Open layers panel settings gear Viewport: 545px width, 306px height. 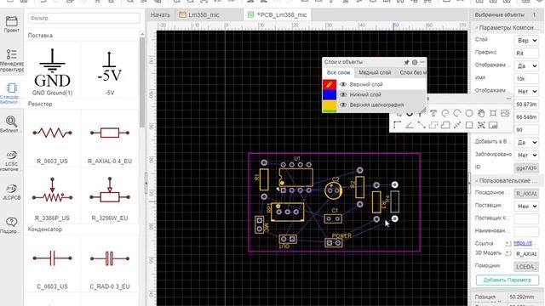[415, 62]
